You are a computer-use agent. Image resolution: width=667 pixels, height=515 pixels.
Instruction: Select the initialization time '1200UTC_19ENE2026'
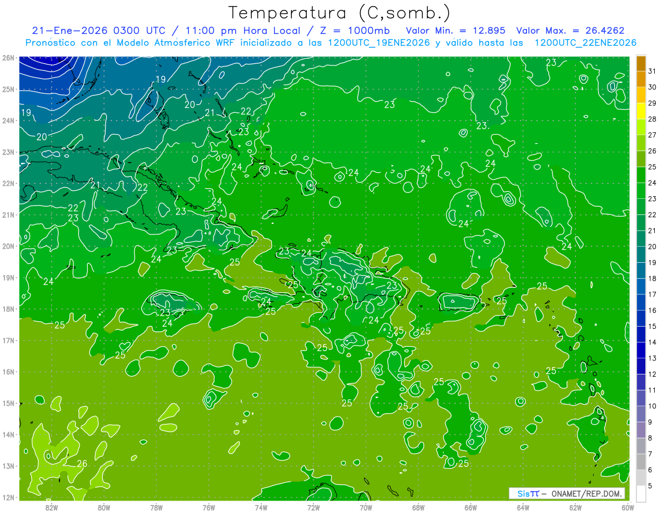pyautogui.click(x=379, y=43)
